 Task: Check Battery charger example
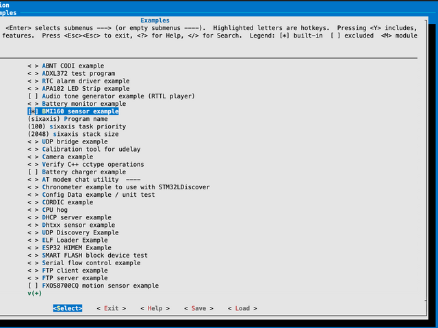pos(77,172)
